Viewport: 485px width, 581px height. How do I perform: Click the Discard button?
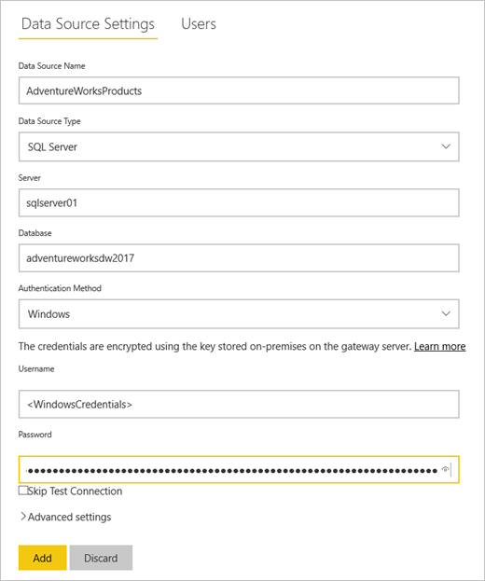point(101,558)
